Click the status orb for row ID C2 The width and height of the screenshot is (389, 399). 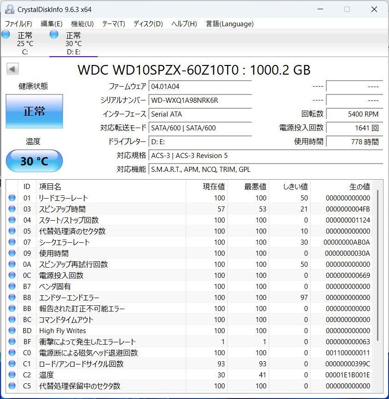12,375
